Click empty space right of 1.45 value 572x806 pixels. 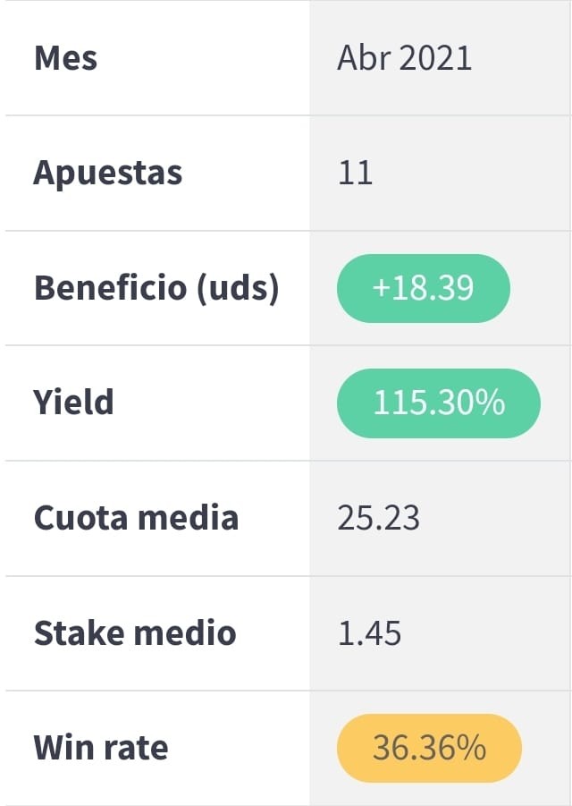click(484, 632)
